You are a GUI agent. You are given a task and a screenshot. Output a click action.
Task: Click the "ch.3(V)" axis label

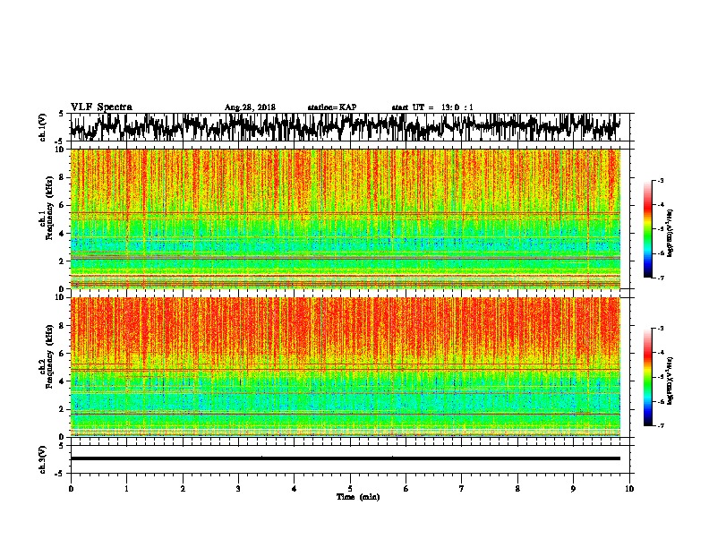click(x=43, y=460)
